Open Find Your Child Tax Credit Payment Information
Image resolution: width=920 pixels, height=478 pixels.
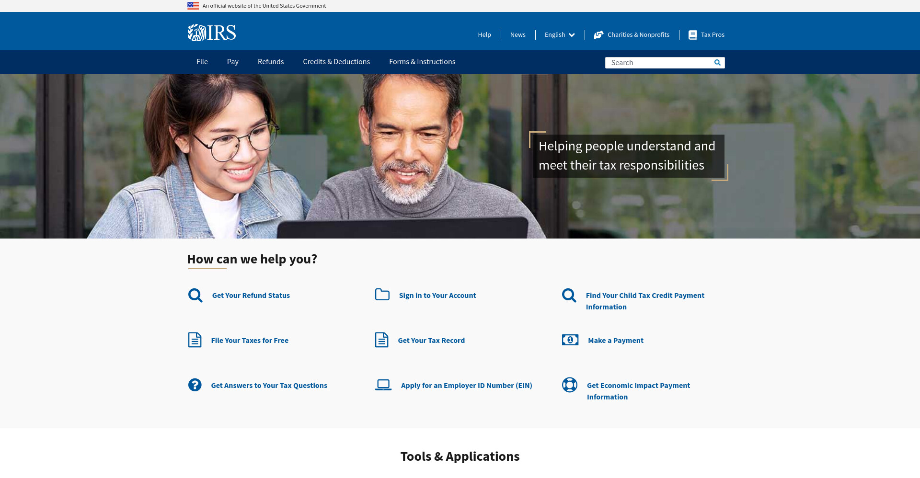click(x=645, y=301)
